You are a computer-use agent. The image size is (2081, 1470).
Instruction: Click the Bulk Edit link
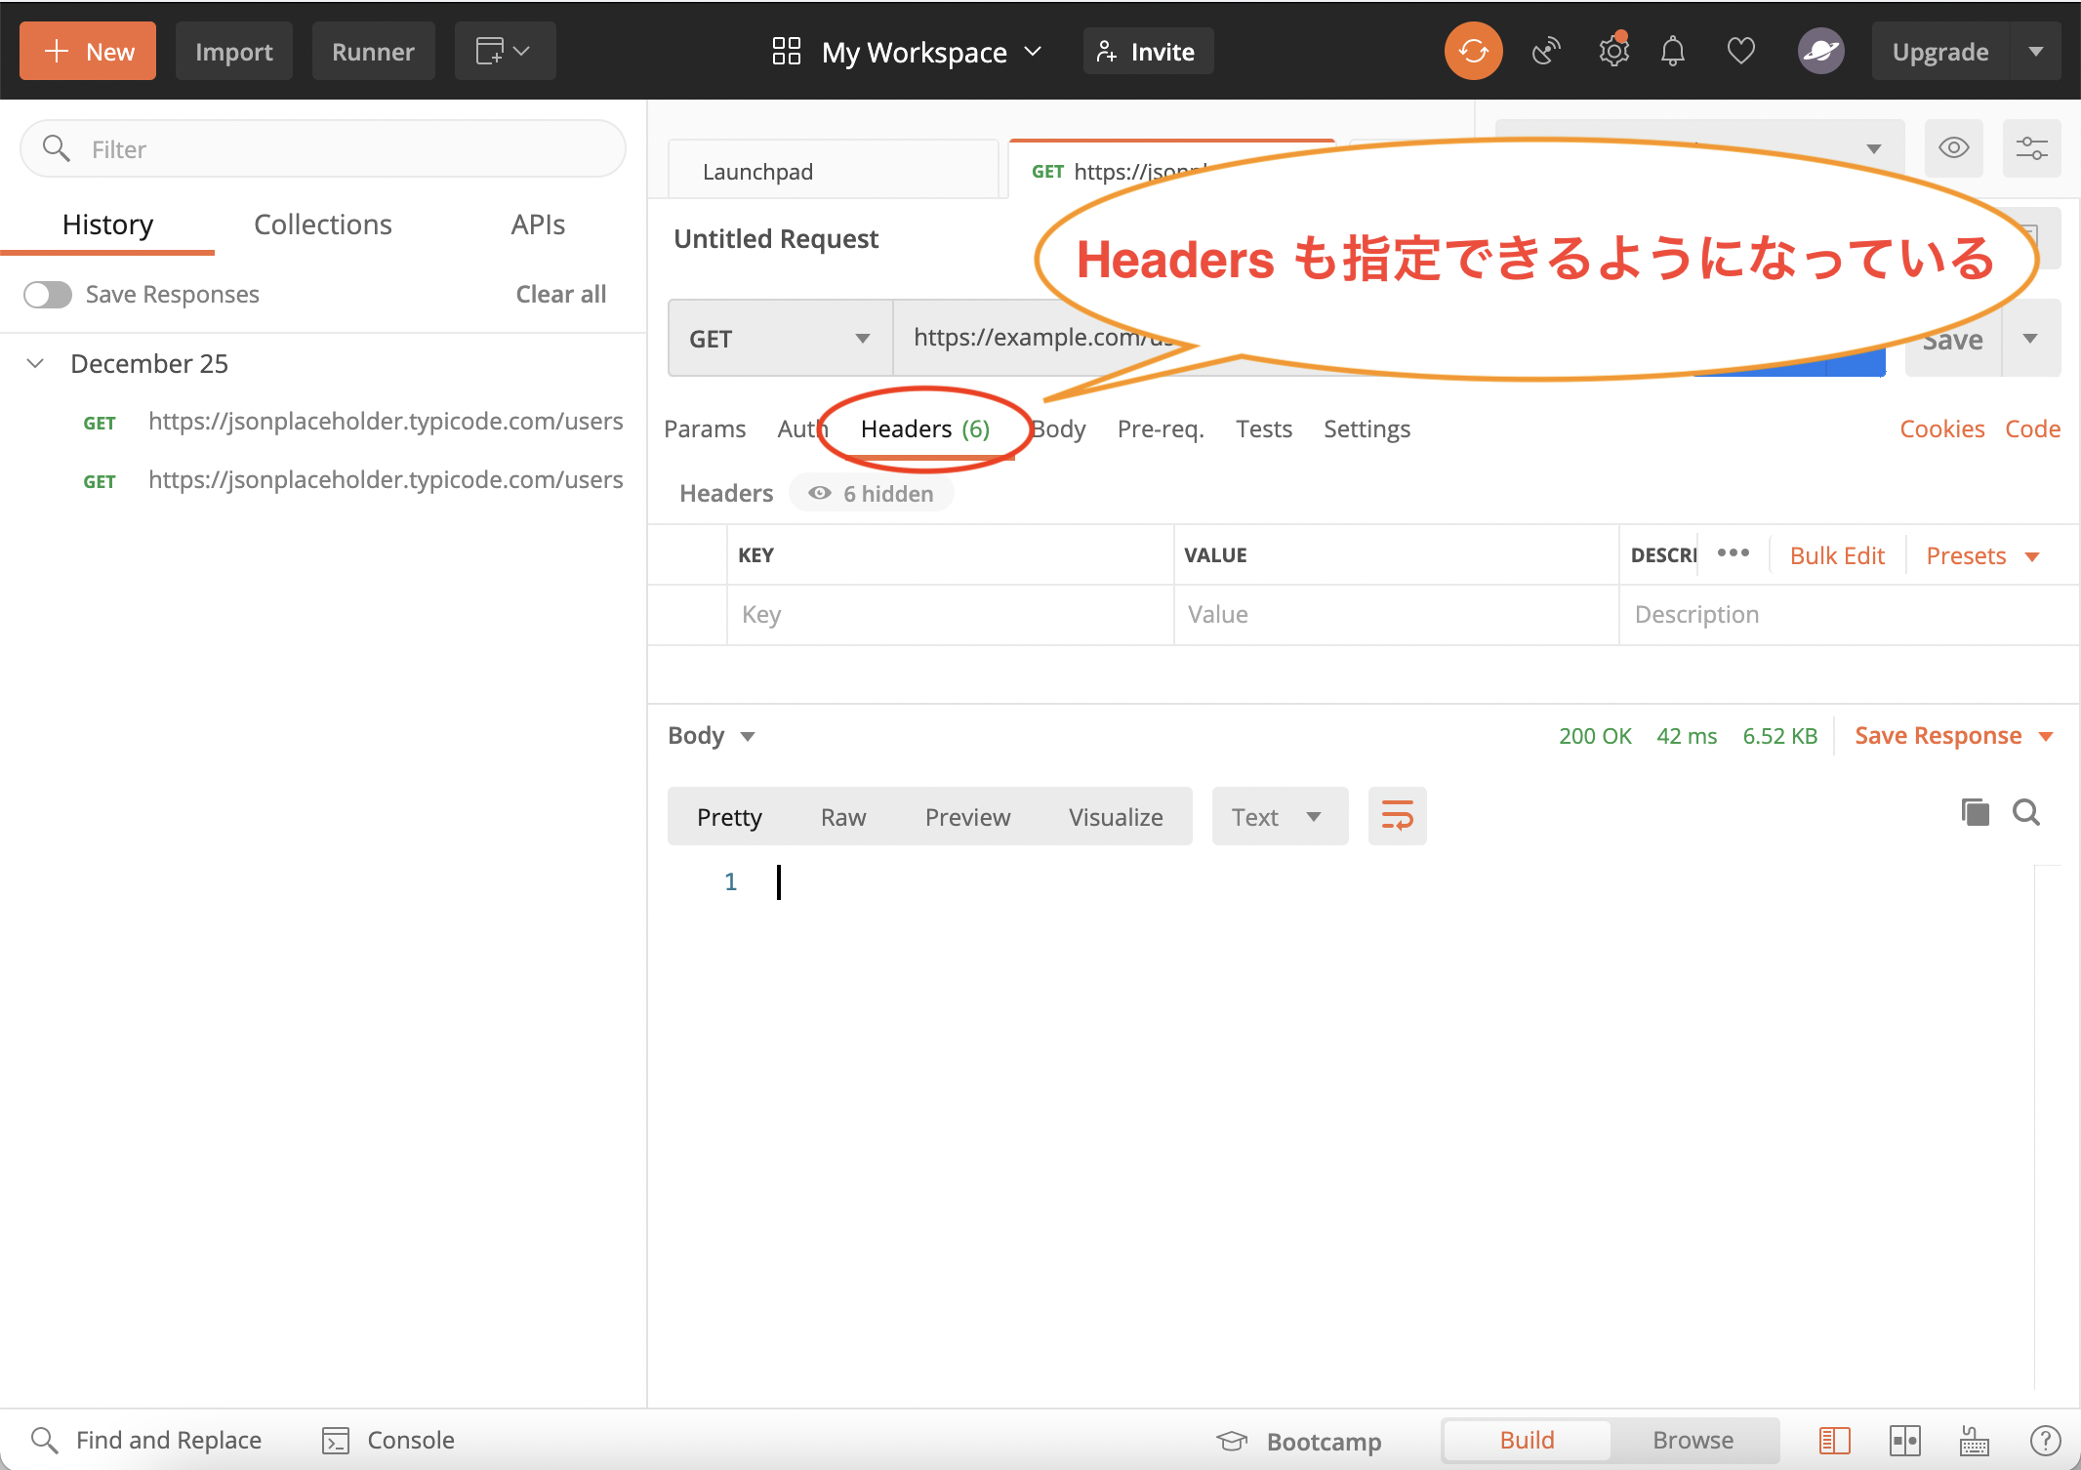click(x=1836, y=554)
